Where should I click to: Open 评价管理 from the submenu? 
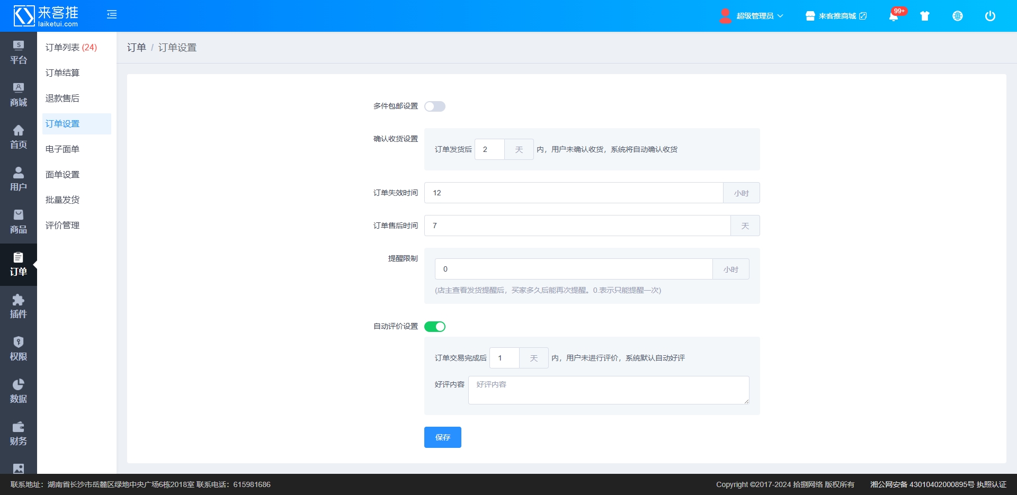coord(63,226)
